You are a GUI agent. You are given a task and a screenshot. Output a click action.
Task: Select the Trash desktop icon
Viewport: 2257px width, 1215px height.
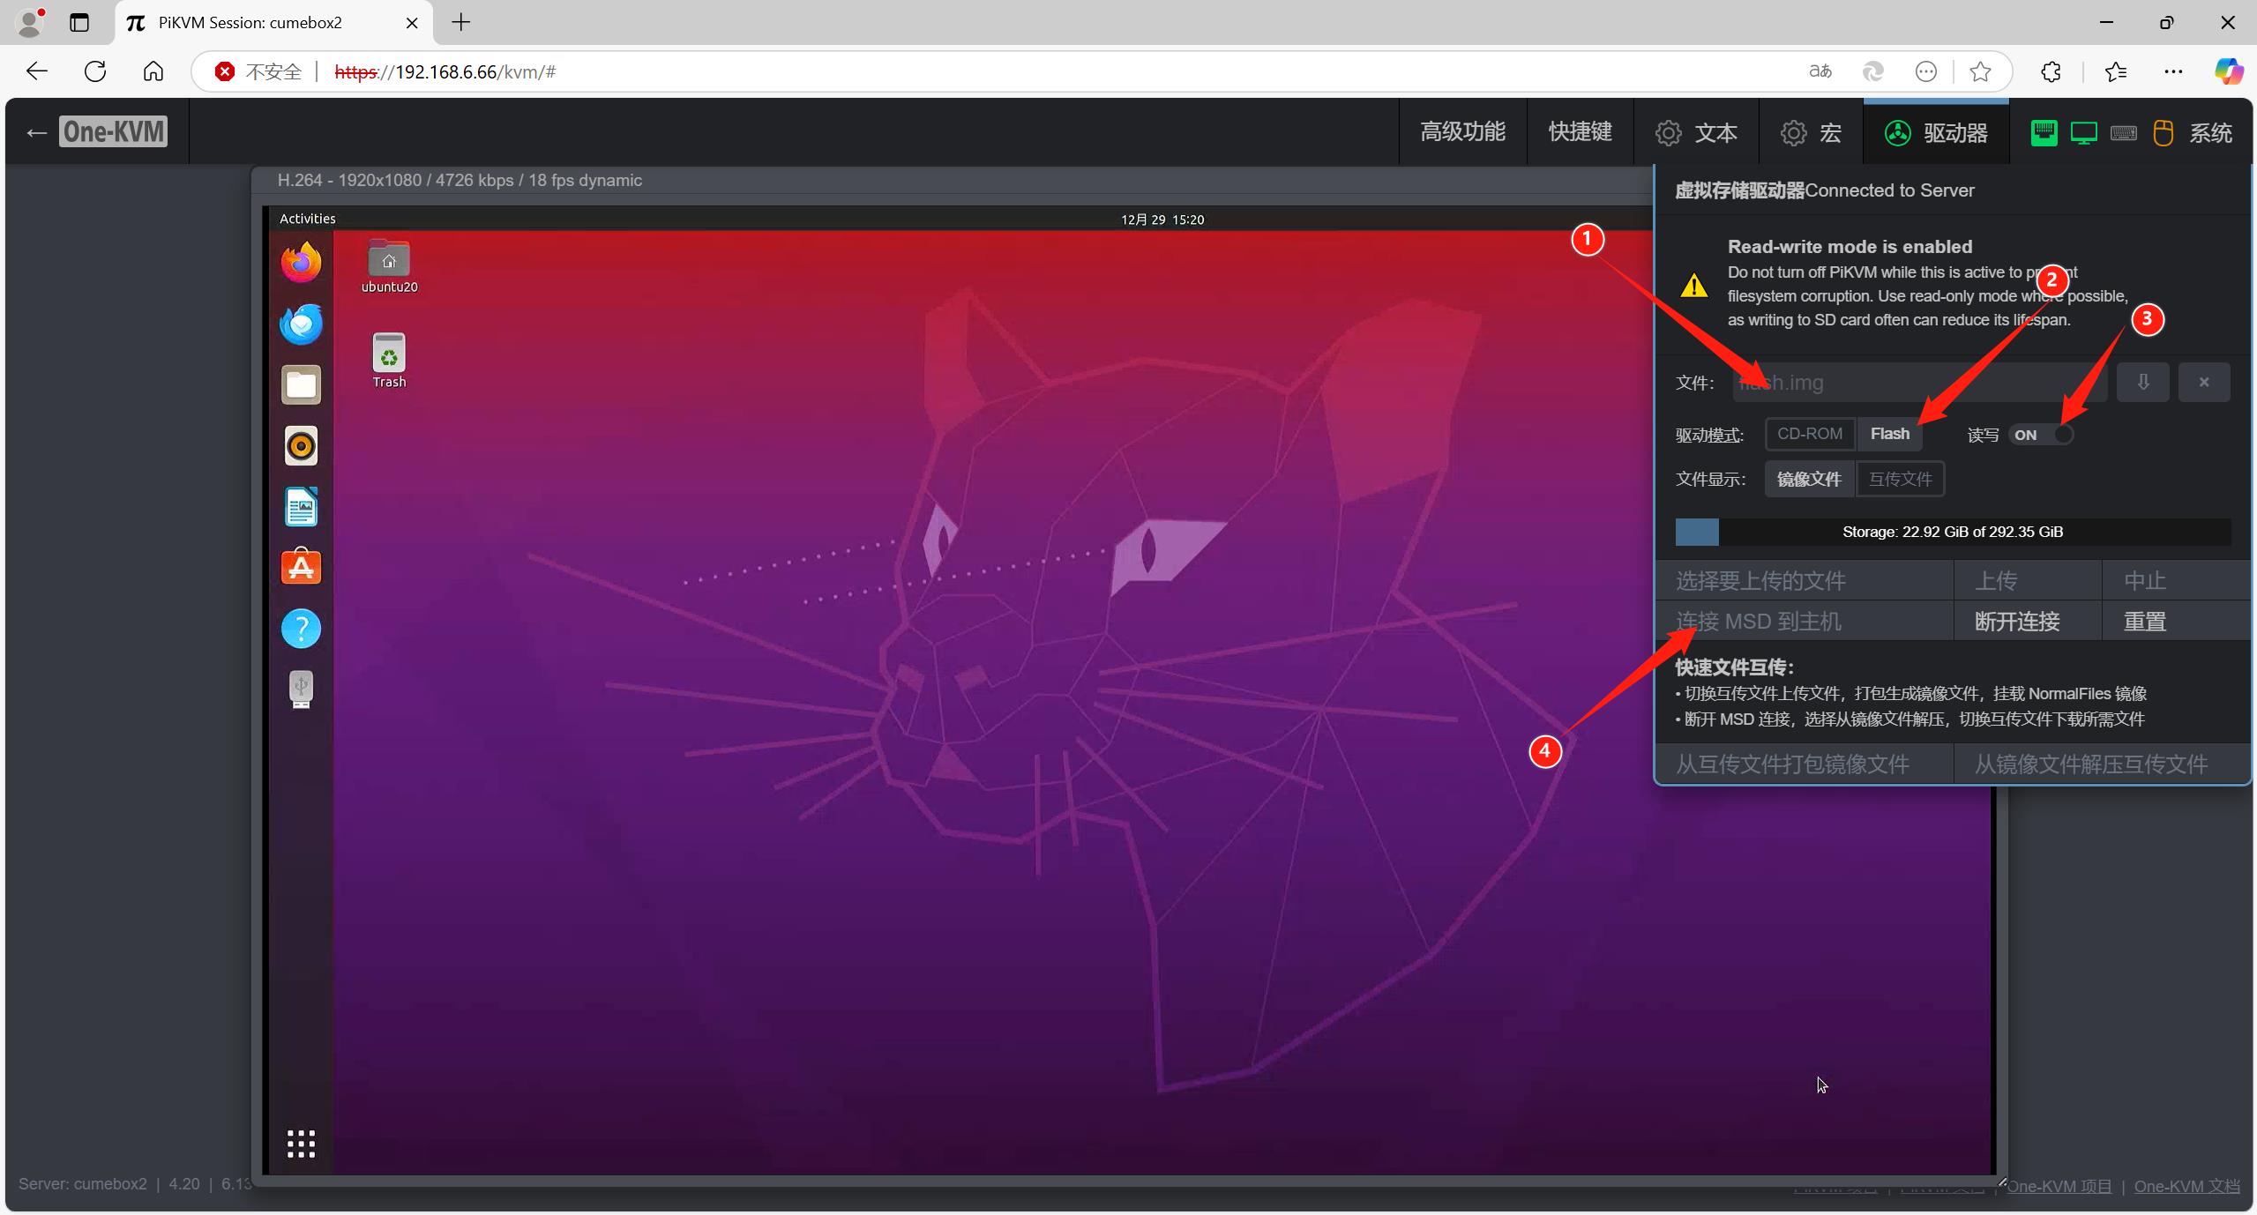click(389, 360)
